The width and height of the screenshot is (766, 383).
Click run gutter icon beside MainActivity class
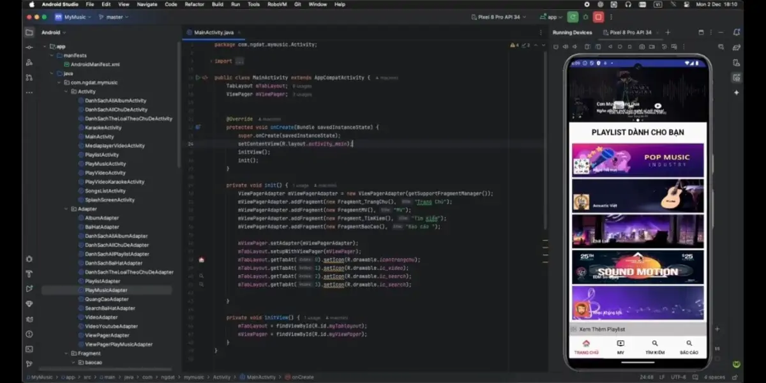pyautogui.click(x=197, y=77)
